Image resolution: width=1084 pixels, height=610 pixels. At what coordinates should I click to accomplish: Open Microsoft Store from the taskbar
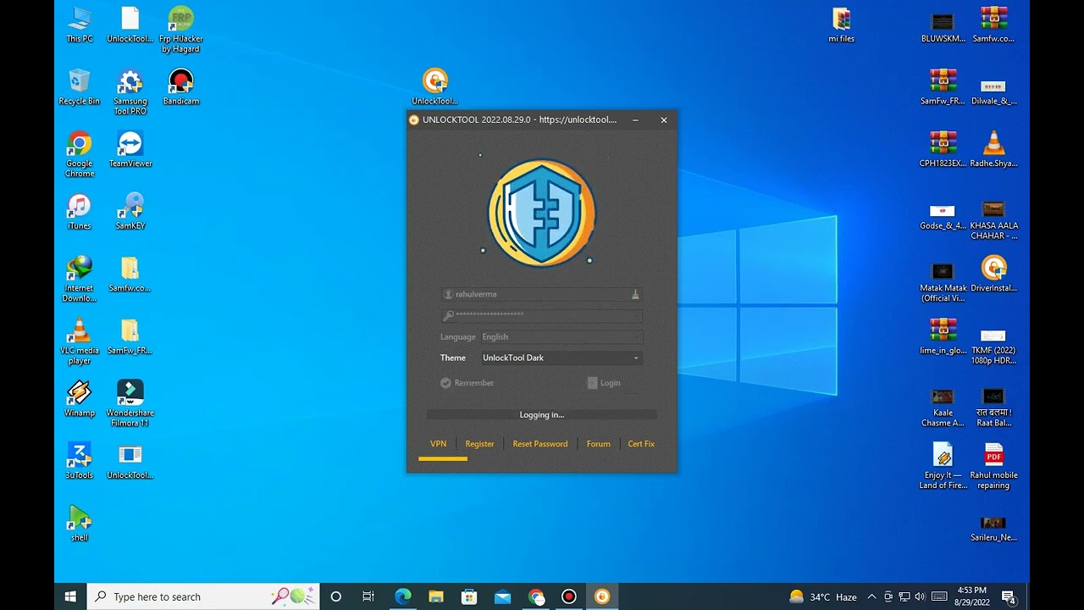(x=469, y=596)
